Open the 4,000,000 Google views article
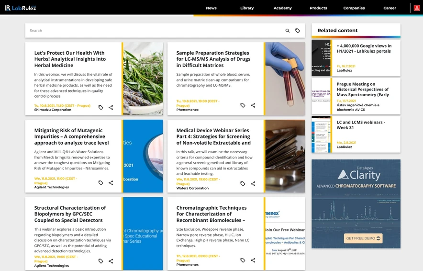 (364, 48)
